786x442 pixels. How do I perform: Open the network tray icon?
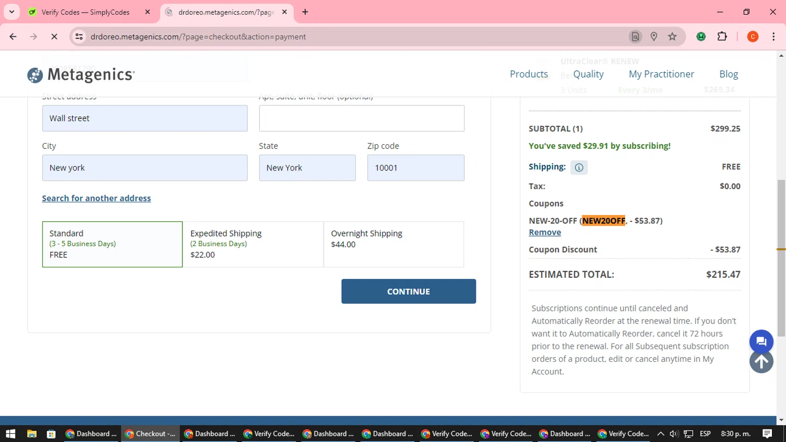(x=689, y=434)
